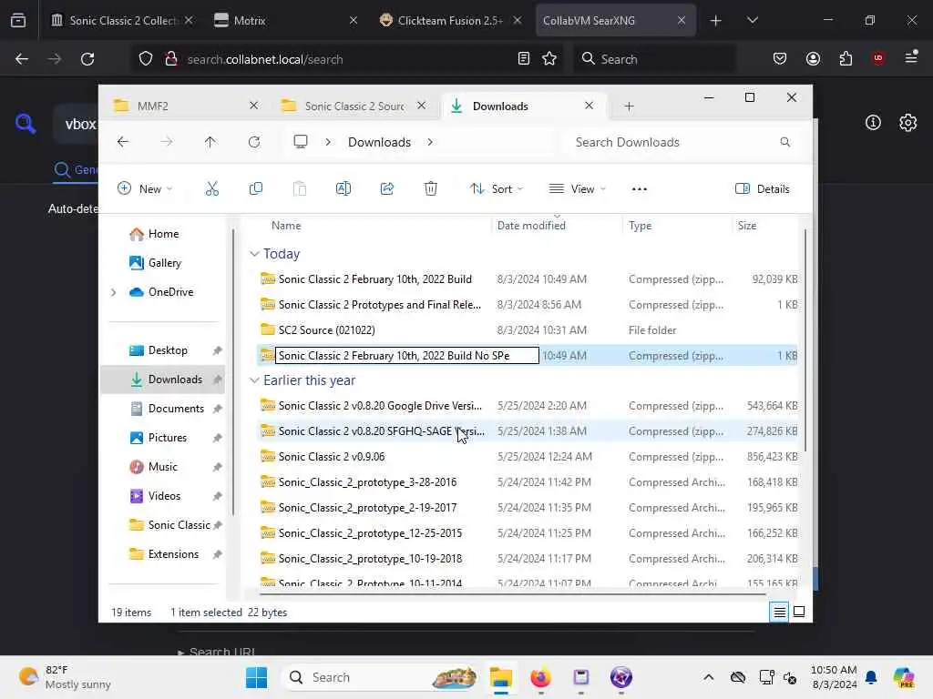Collapse the Today group
The height and width of the screenshot is (699, 933).
pyautogui.click(x=254, y=254)
